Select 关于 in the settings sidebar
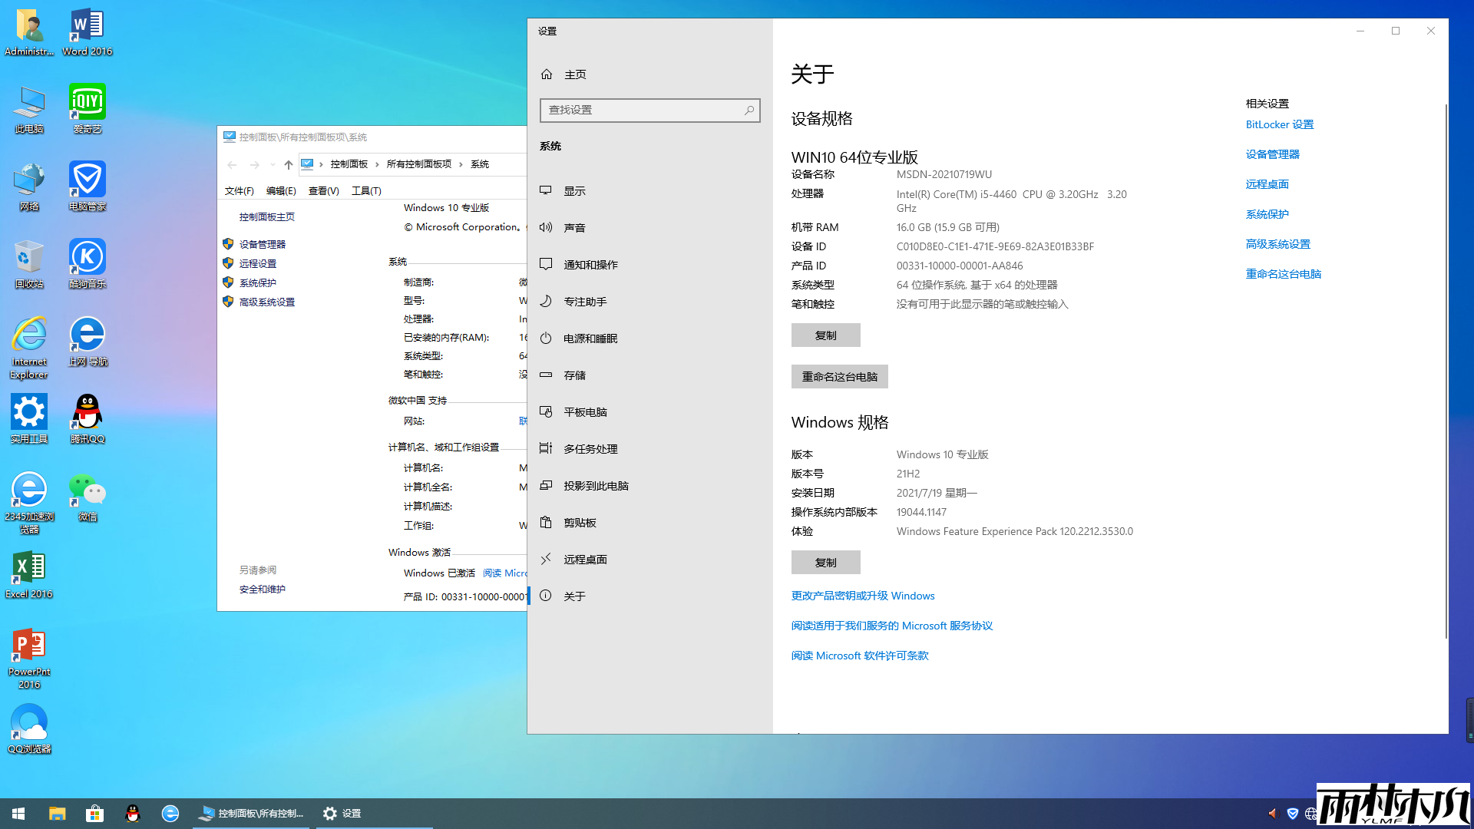 pos(650,596)
